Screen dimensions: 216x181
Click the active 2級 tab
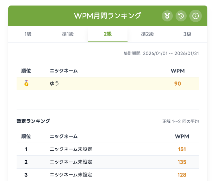107,34
